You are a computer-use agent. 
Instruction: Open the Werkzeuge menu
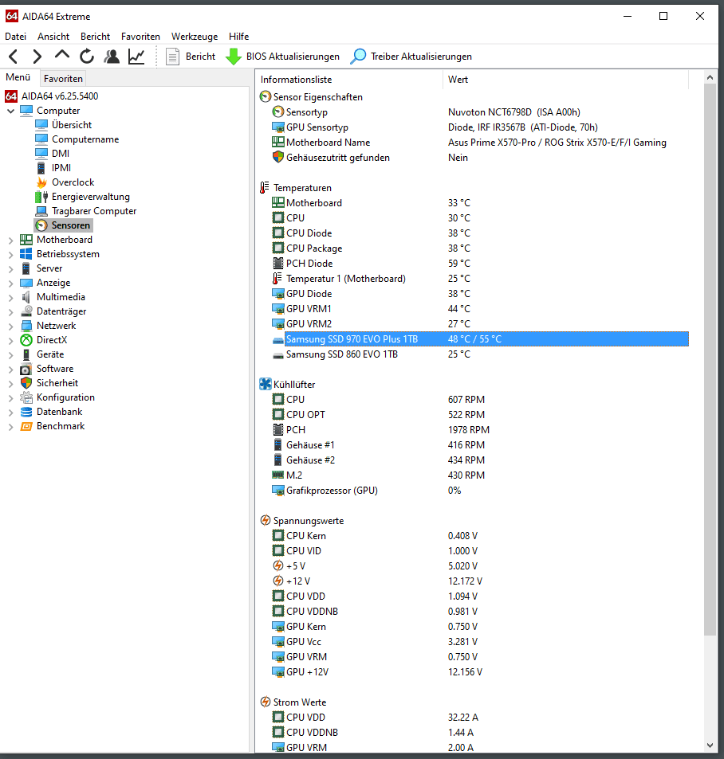[195, 37]
